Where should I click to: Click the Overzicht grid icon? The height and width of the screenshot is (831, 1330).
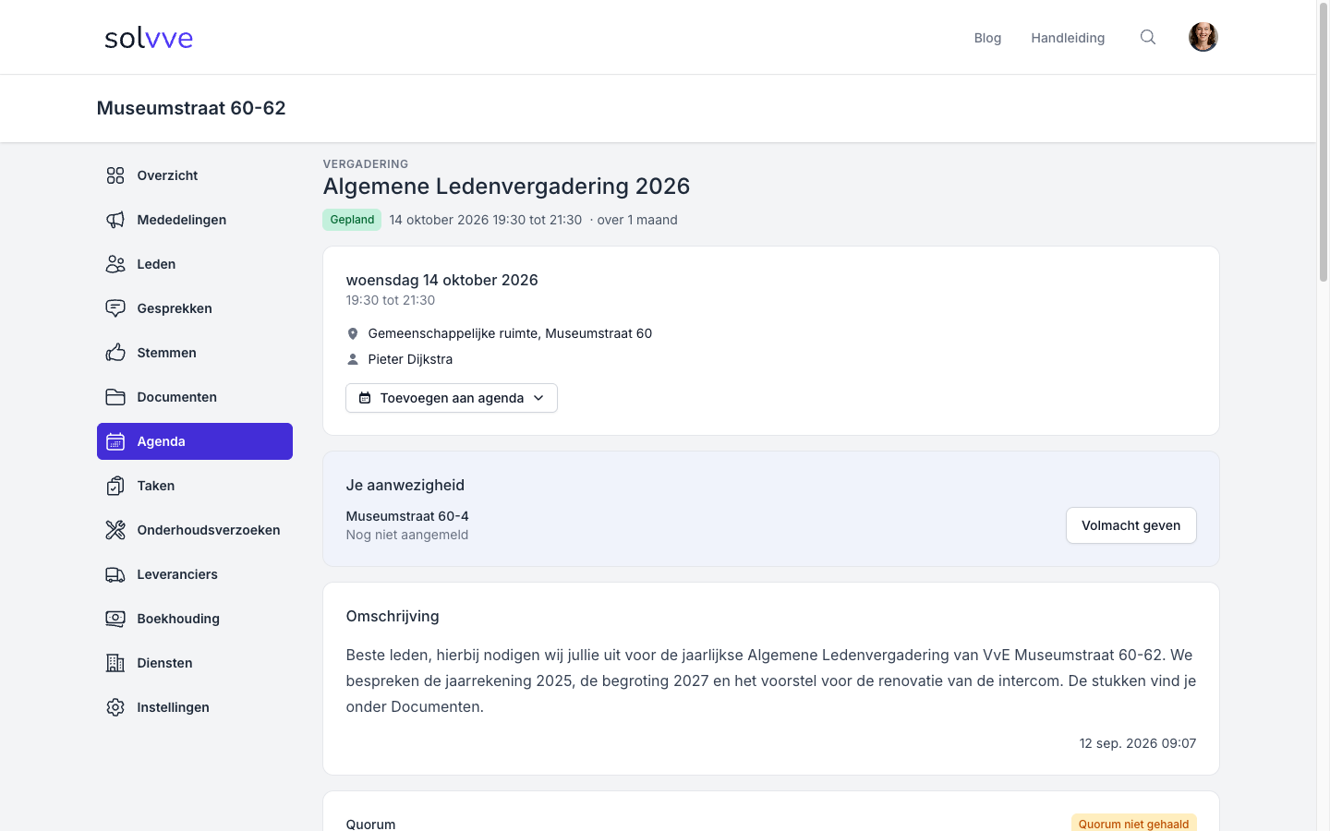pos(115,175)
